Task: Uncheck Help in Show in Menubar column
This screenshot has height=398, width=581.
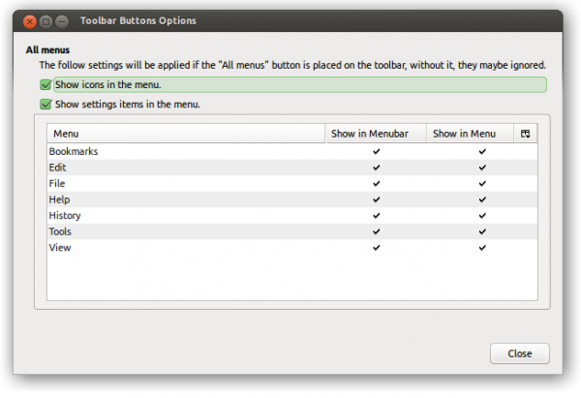Action: (x=376, y=199)
